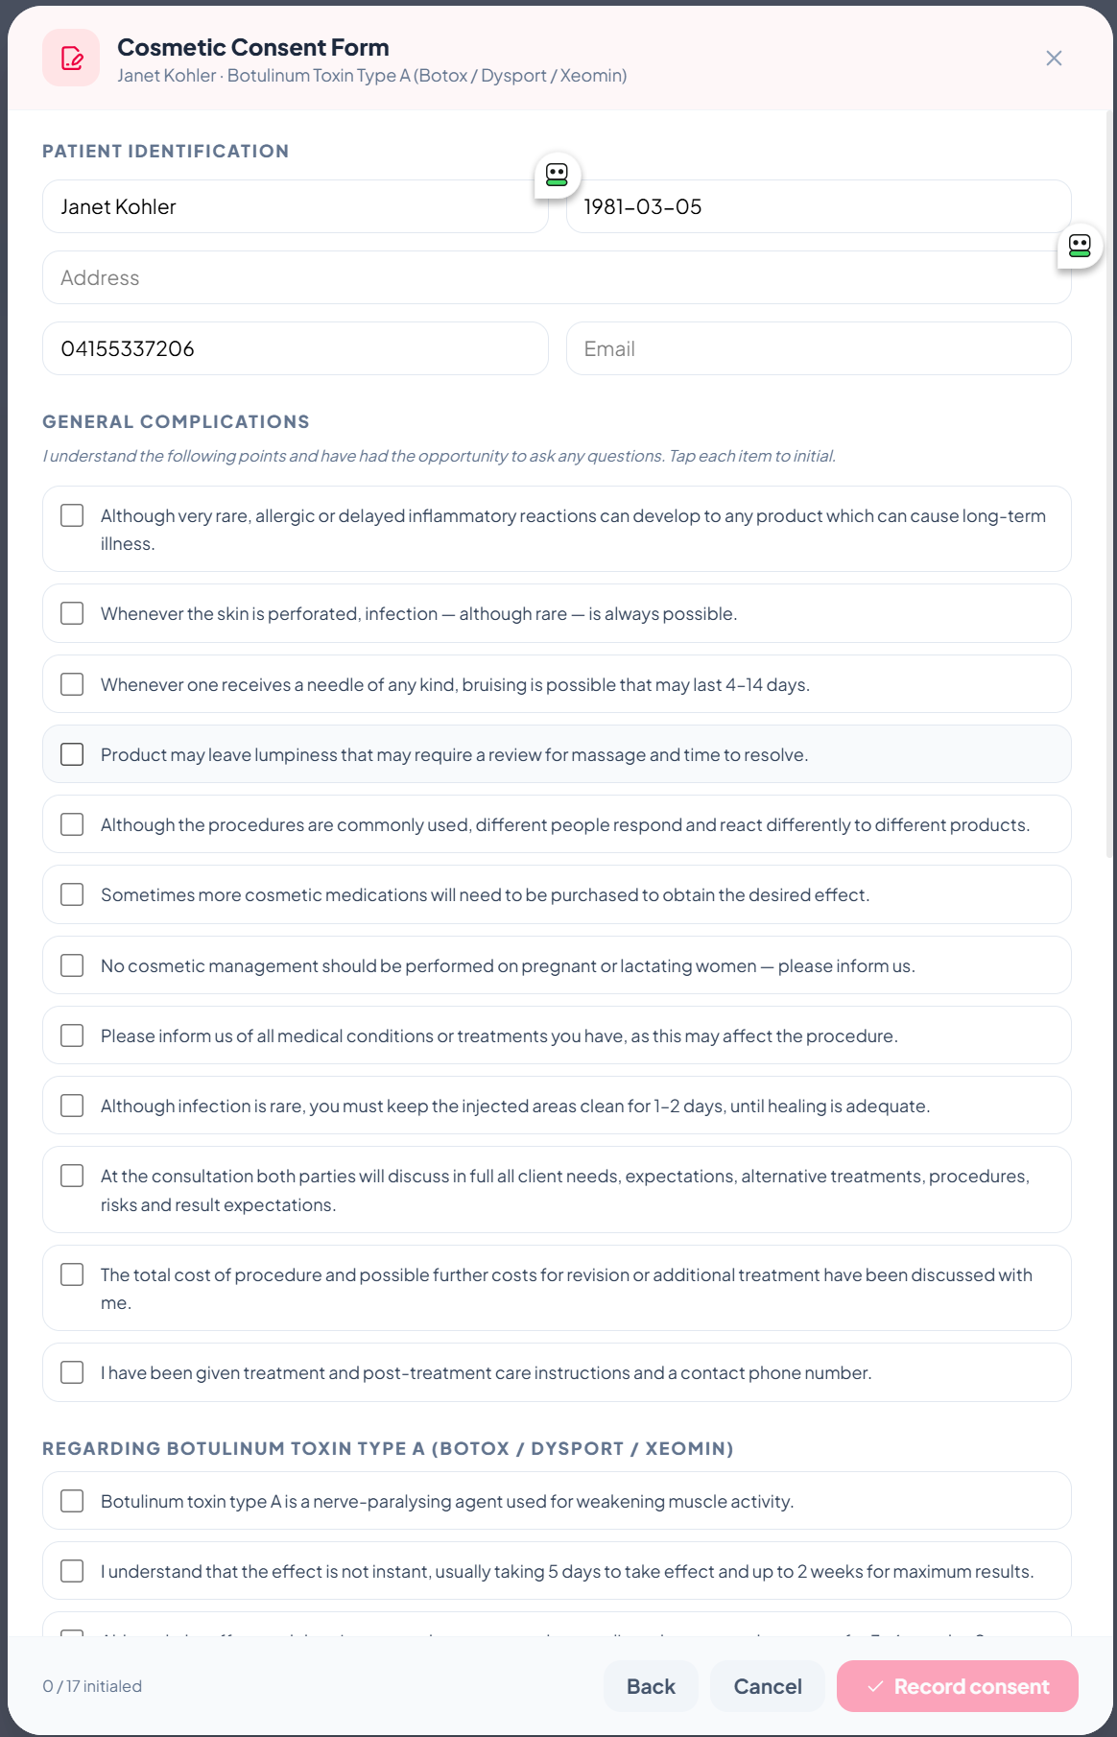Image resolution: width=1117 pixels, height=1737 pixels.
Task: Close the Cosmetic Consent Form dialog
Action: (x=1054, y=59)
